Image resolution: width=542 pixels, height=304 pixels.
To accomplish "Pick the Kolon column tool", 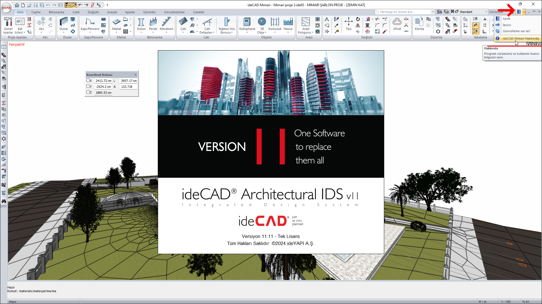I will pyautogui.click(x=141, y=24).
